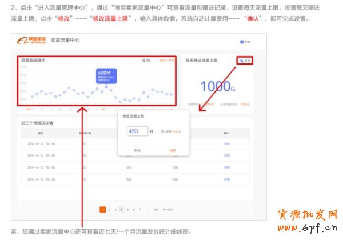The height and width of the screenshot is (240, 343).
Task: Open 详情 link in fourth table row
Action: pyautogui.click(x=227, y=179)
